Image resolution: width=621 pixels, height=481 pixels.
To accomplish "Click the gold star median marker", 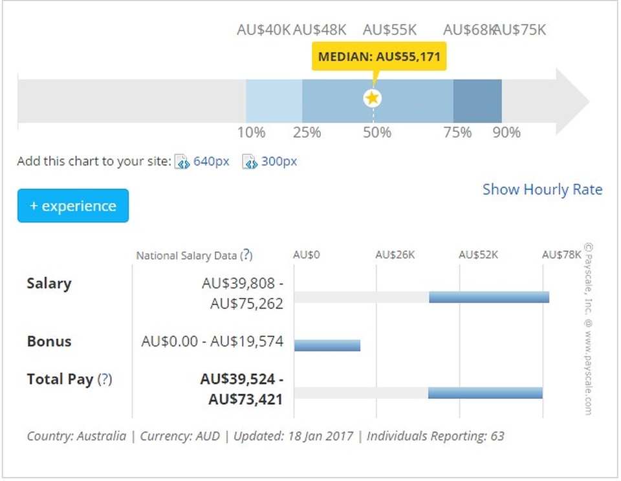I will pos(373,98).
